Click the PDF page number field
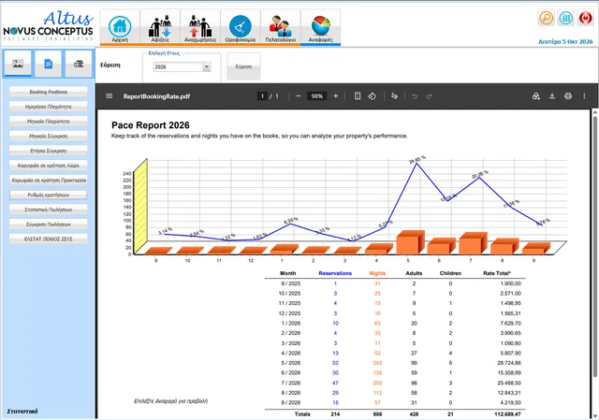Image resolution: width=599 pixels, height=420 pixels. click(262, 96)
